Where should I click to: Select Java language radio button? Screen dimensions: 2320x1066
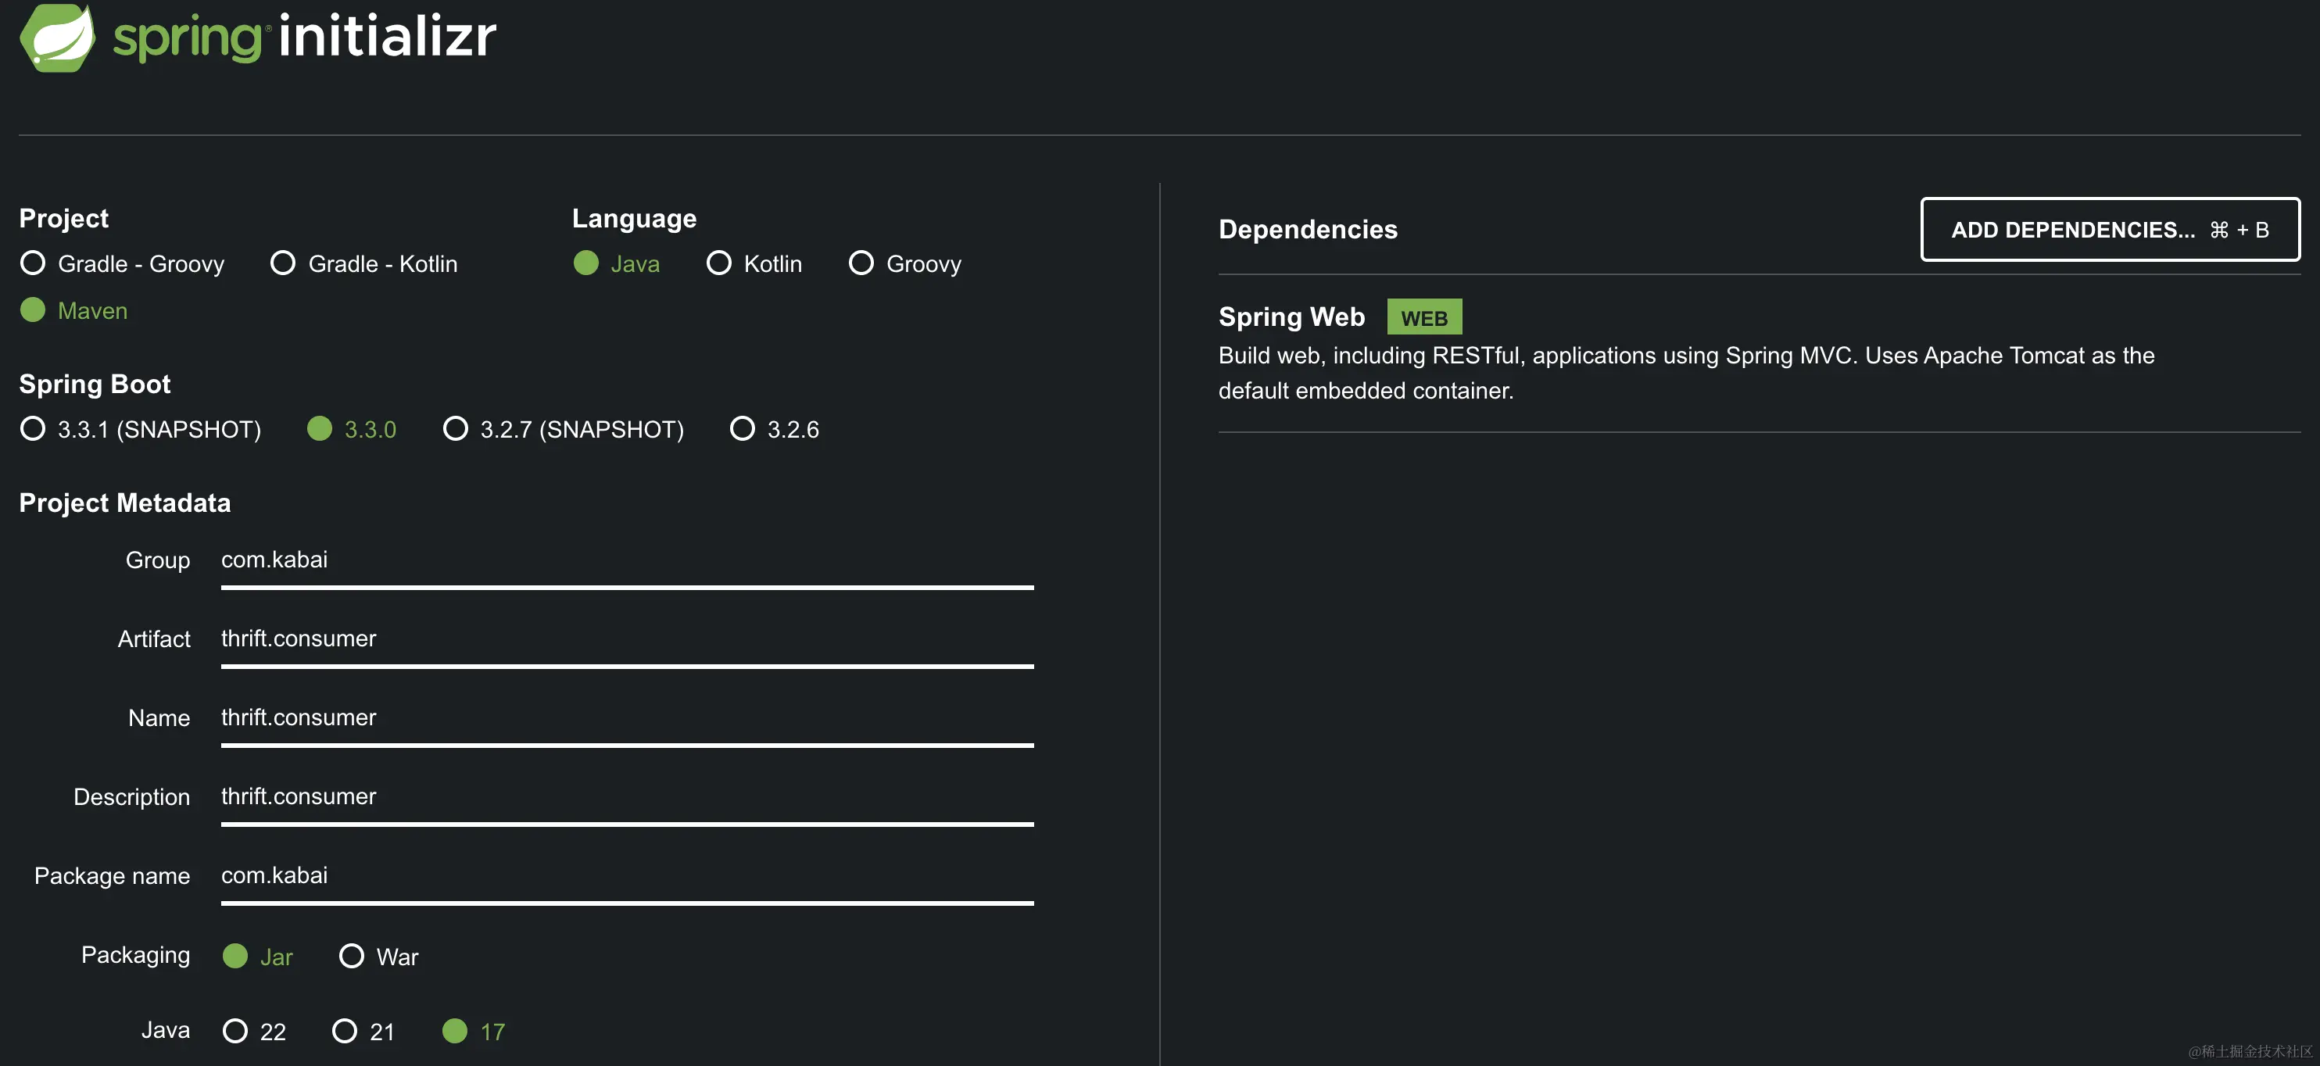[586, 263]
